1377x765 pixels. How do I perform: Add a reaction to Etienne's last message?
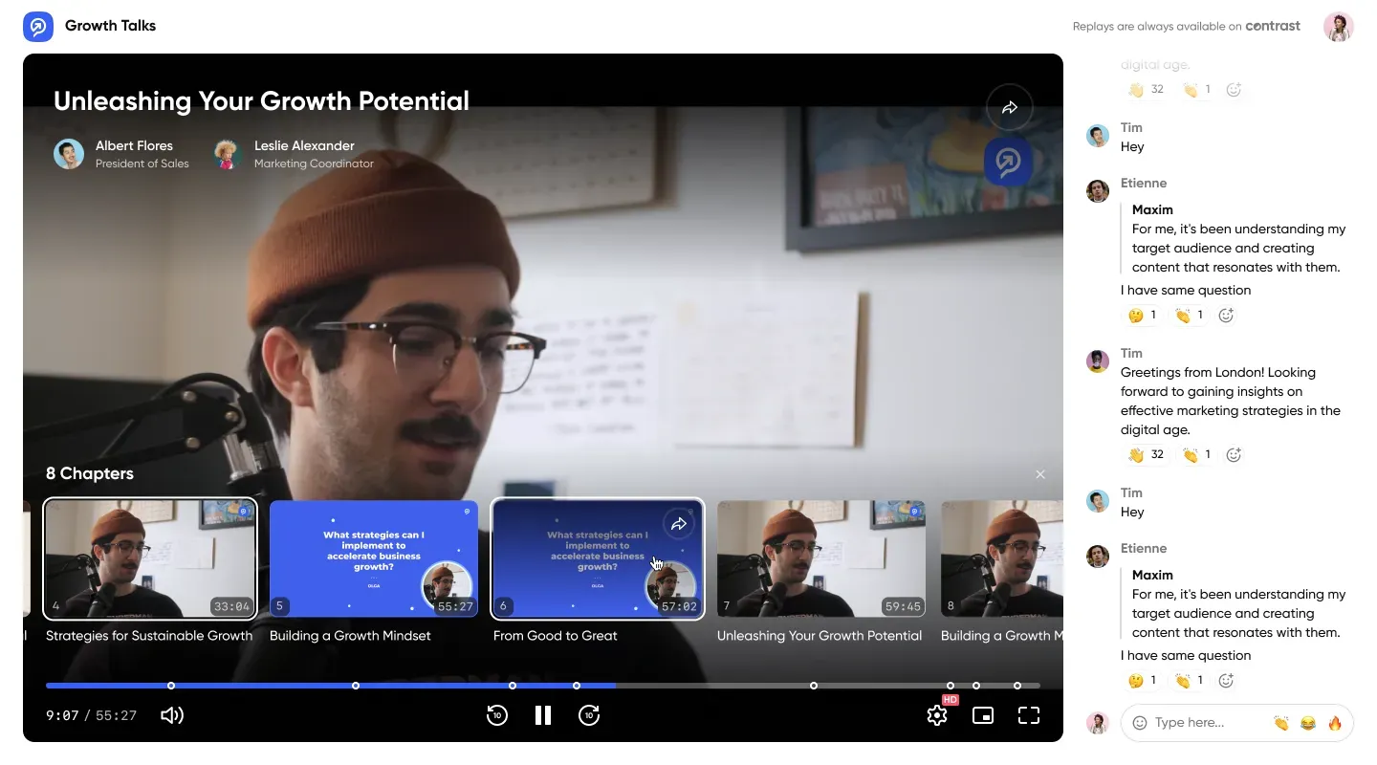(x=1227, y=680)
